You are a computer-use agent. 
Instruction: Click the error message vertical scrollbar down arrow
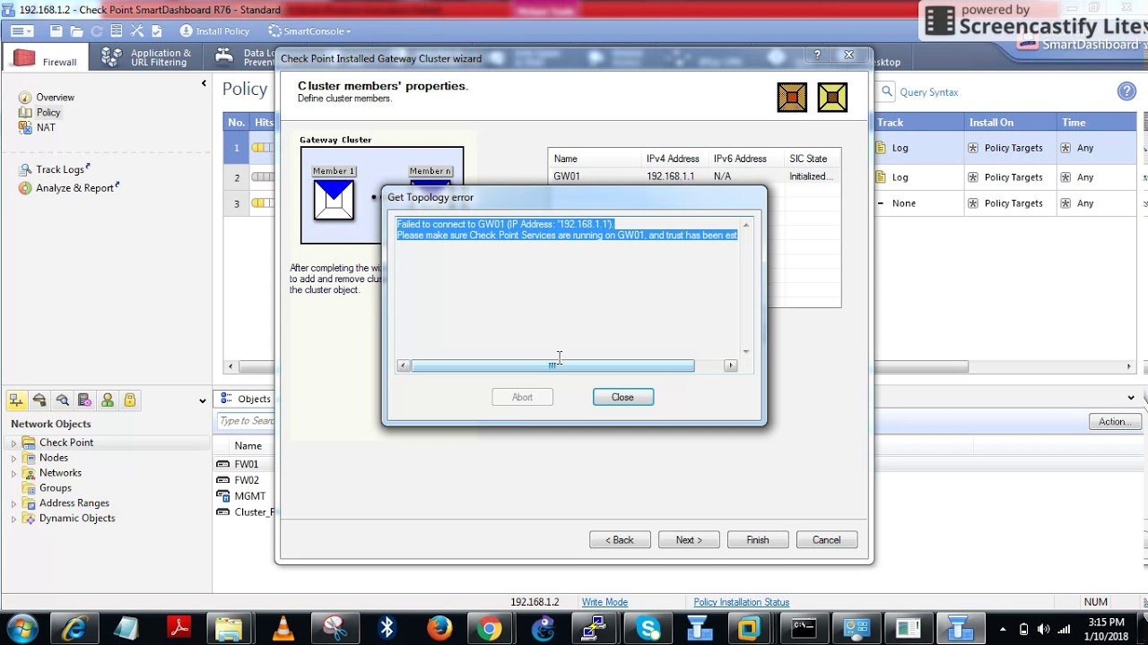pos(746,351)
